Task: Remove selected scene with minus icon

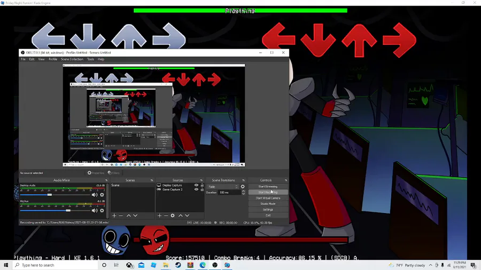Action: point(121,216)
